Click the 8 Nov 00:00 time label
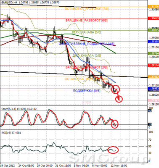 [100, 165]
